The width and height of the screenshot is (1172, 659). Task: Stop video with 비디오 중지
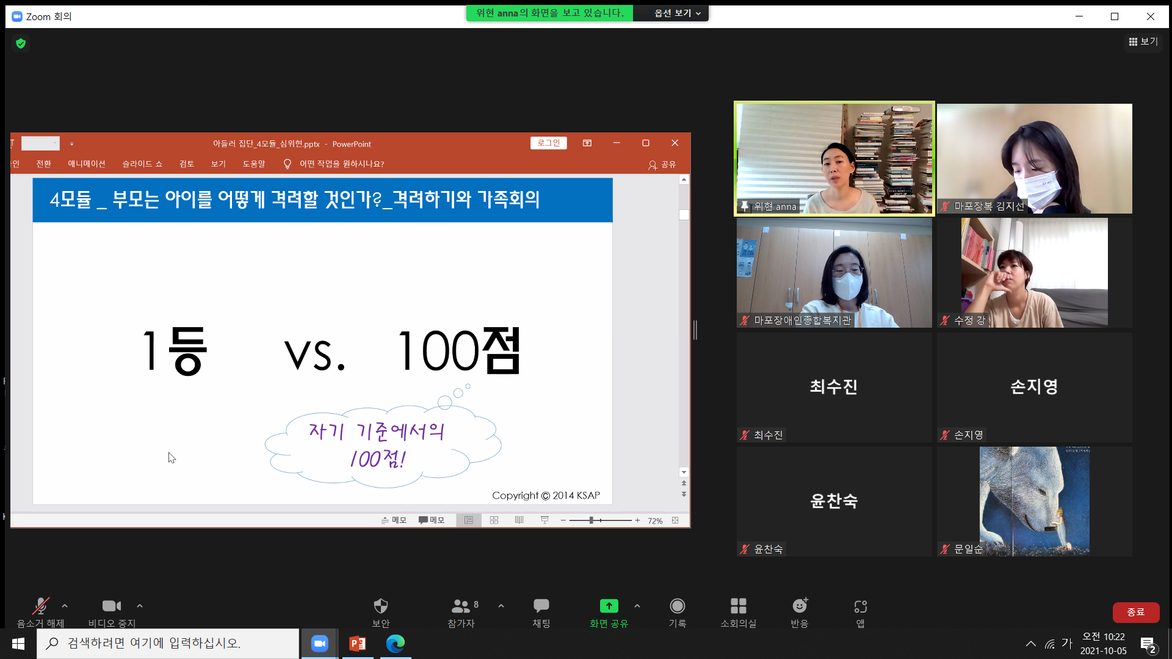(x=112, y=612)
